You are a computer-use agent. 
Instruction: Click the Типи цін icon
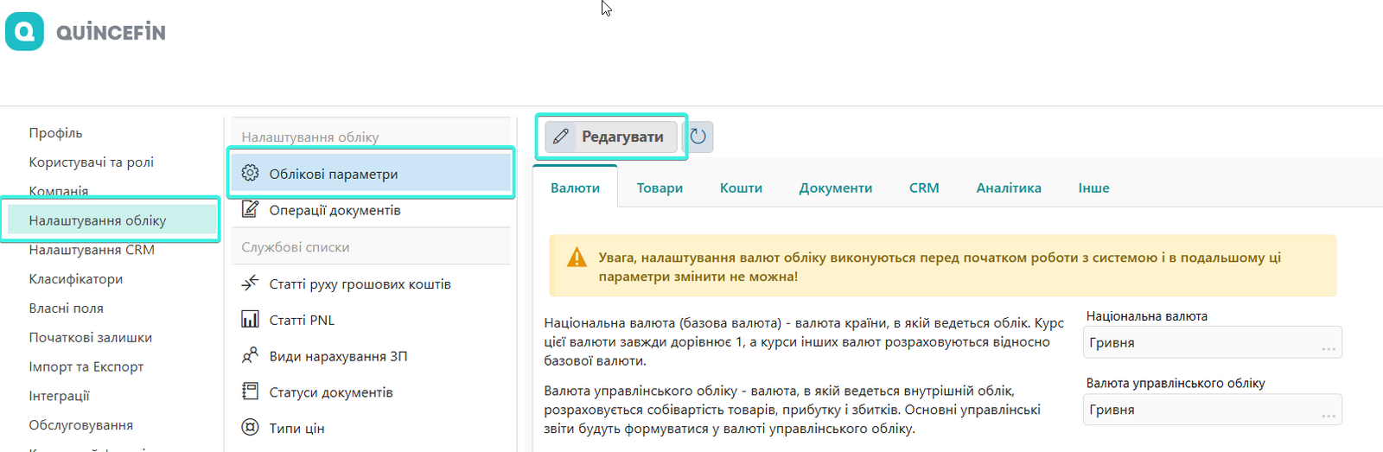(250, 428)
